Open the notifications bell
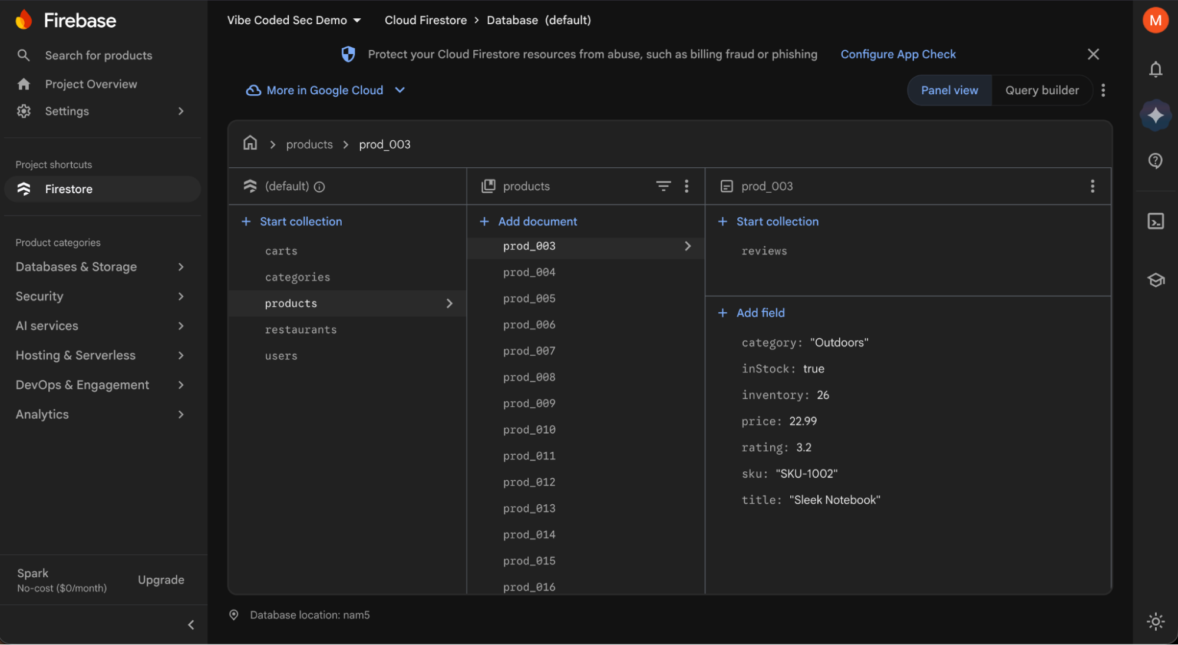Viewport: 1178px width, 645px height. (1156, 70)
